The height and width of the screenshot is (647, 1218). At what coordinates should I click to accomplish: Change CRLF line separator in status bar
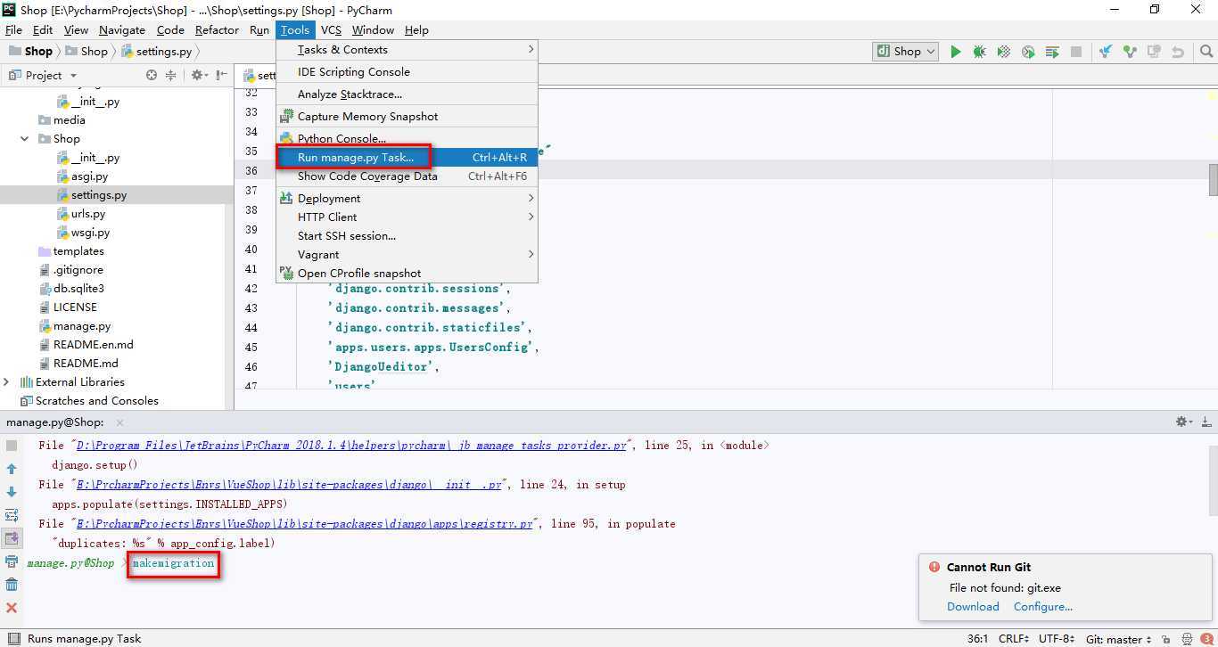click(1015, 639)
